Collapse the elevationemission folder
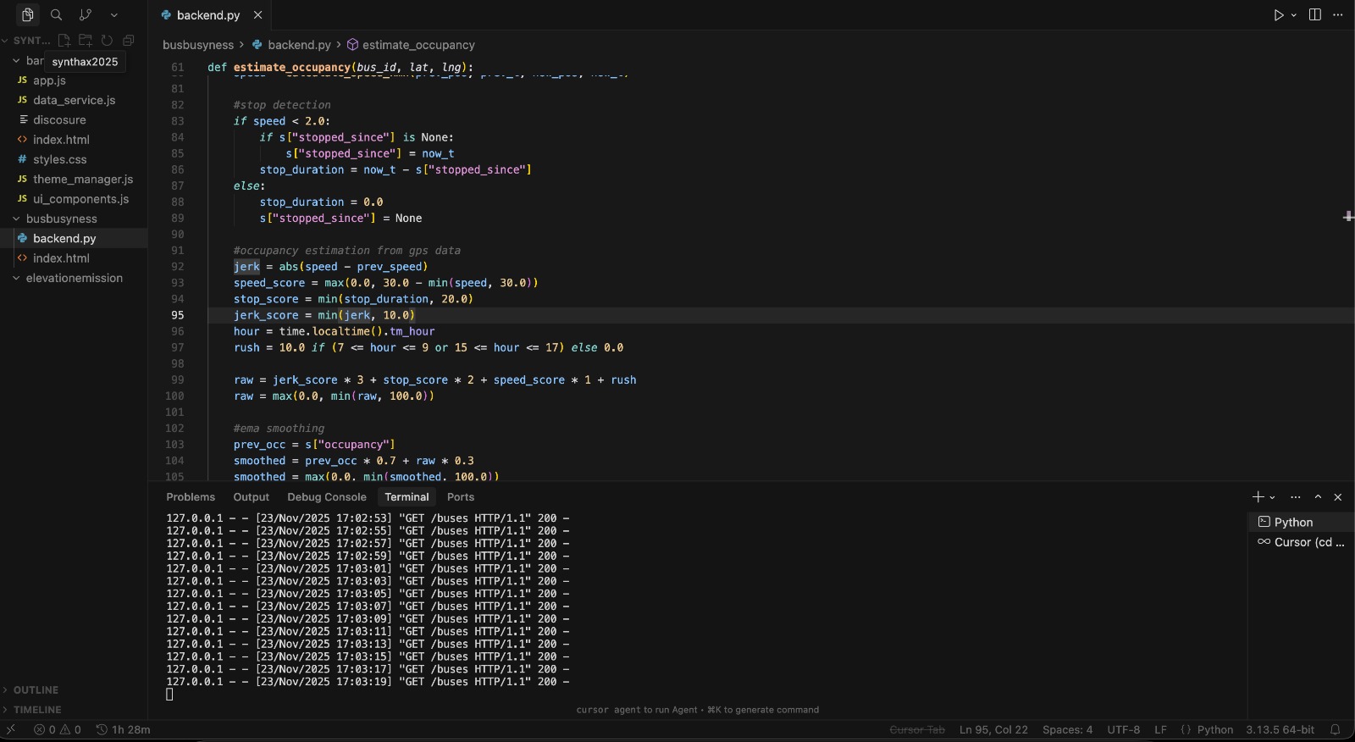The width and height of the screenshot is (1355, 742). point(16,278)
